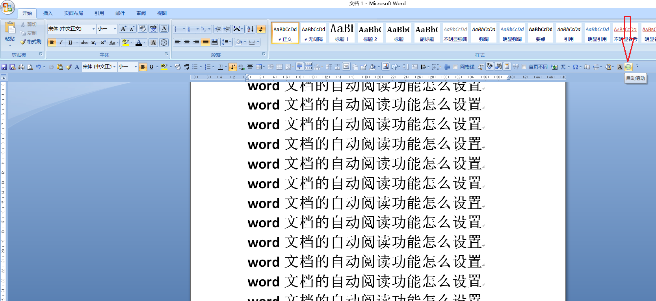Click the Undo arrow in quick toolbar
The width and height of the screenshot is (656, 301).
pos(38,67)
